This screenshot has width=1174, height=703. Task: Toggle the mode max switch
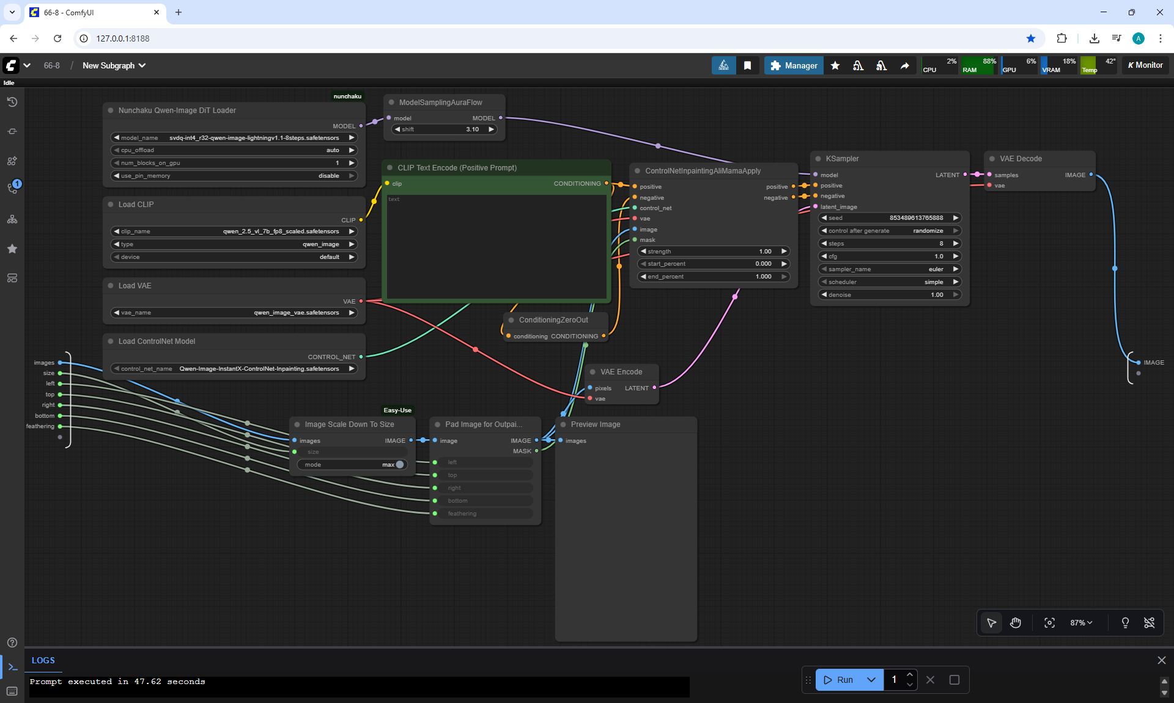pyautogui.click(x=399, y=465)
